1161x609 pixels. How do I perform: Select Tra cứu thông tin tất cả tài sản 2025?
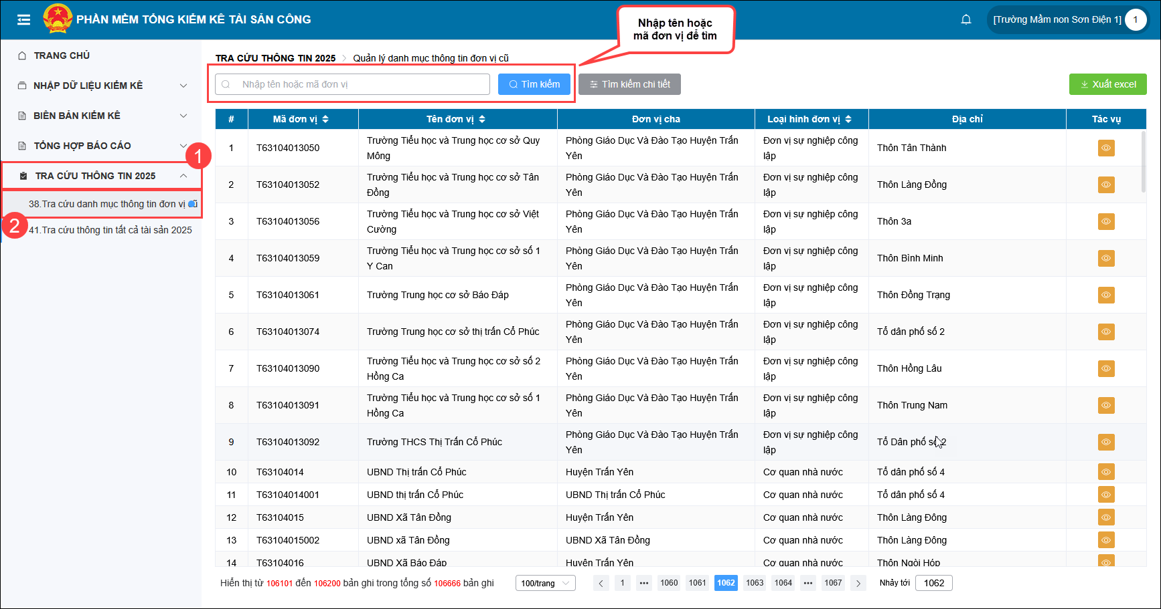pos(110,230)
